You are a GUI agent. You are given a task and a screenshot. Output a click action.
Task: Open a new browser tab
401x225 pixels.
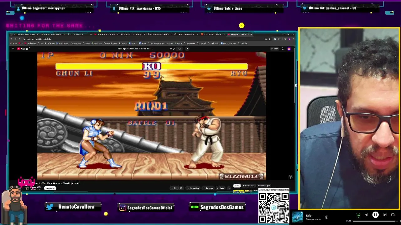(x=255, y=34)
